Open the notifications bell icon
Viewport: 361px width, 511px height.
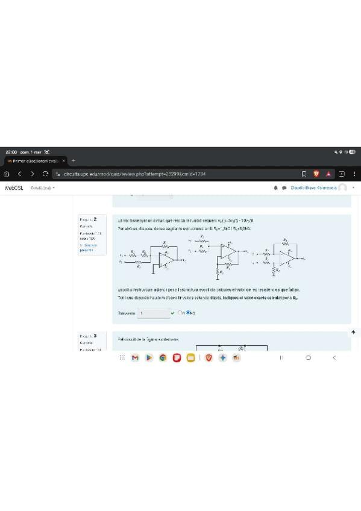click(x=275, y=188)
